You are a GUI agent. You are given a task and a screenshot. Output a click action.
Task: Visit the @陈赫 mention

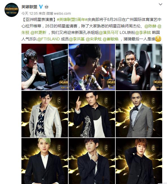(x=150, y=26)
